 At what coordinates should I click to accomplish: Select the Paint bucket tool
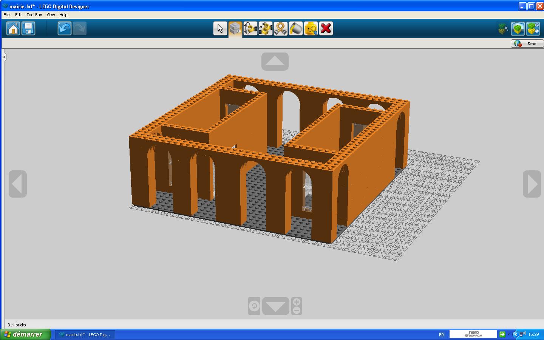[x=295, y=28]
